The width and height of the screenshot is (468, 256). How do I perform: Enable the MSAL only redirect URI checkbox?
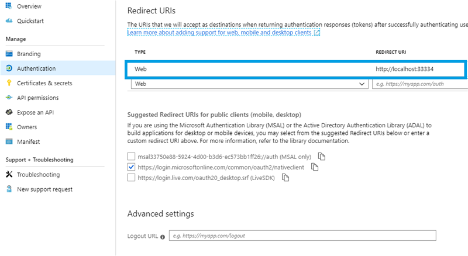tap(131, 157)
